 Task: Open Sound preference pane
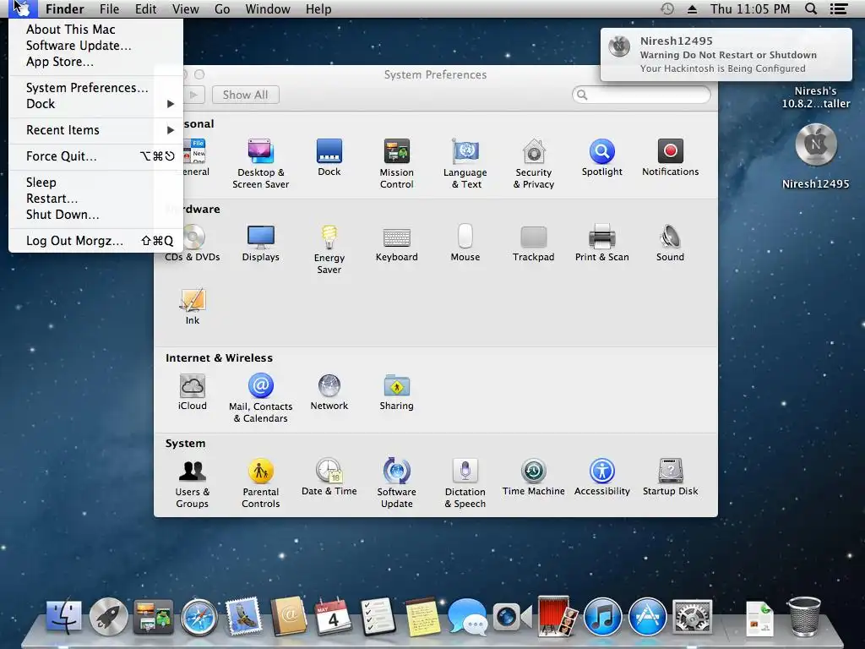(x=670, y=243)
